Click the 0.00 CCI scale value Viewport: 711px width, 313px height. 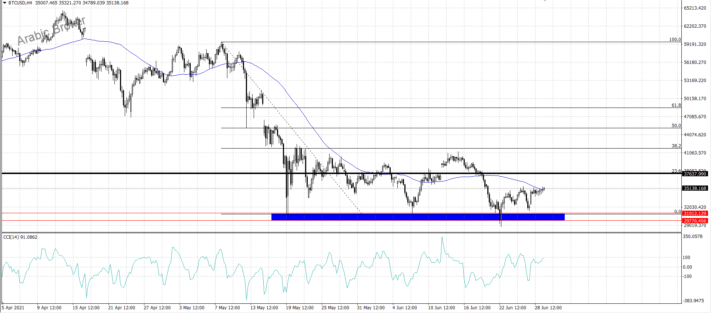click(687, 267)
